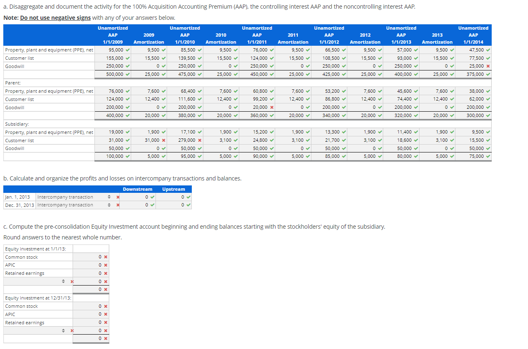This screenshot has width=528, height=349.
Task: Click green check beside Subsidiary PPE 19,000
Action: [x=127, y=132]
